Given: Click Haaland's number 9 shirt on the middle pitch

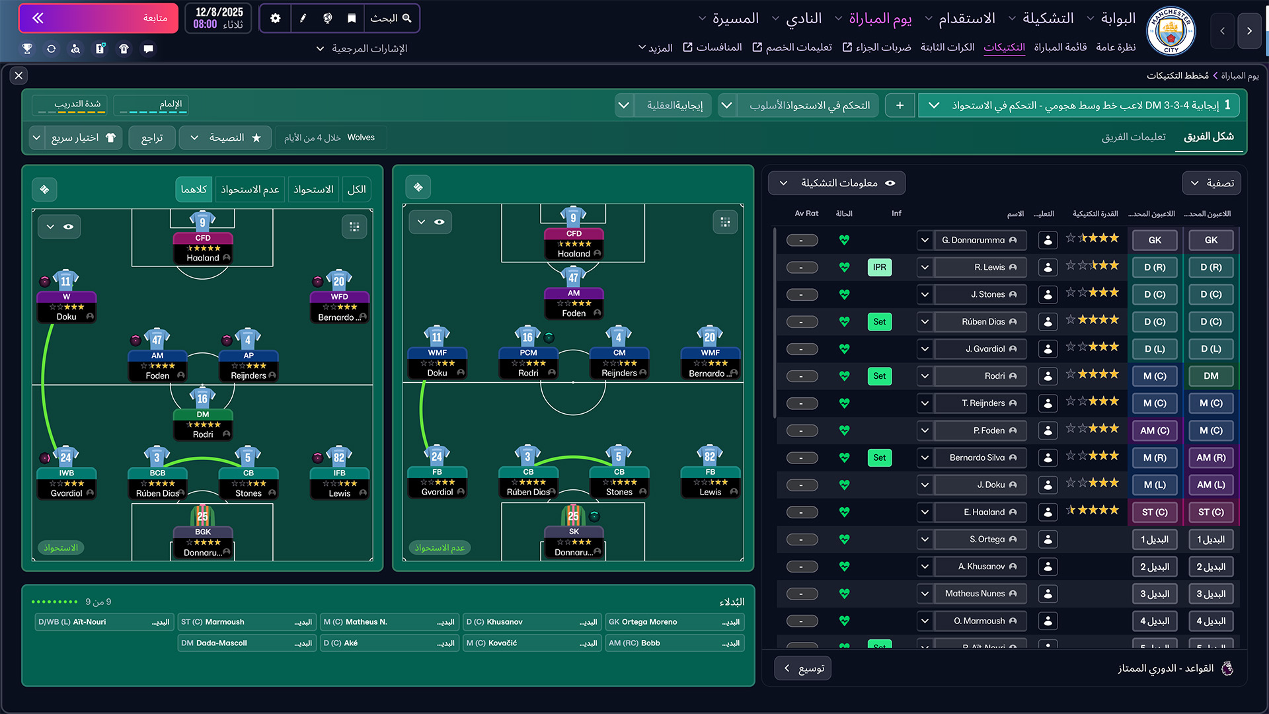Looking at the screenshot, I should (x=573, y=216).
